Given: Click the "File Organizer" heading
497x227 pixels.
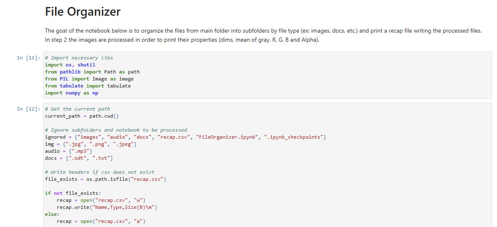Looking at the screenshot, I should (82, 12).
